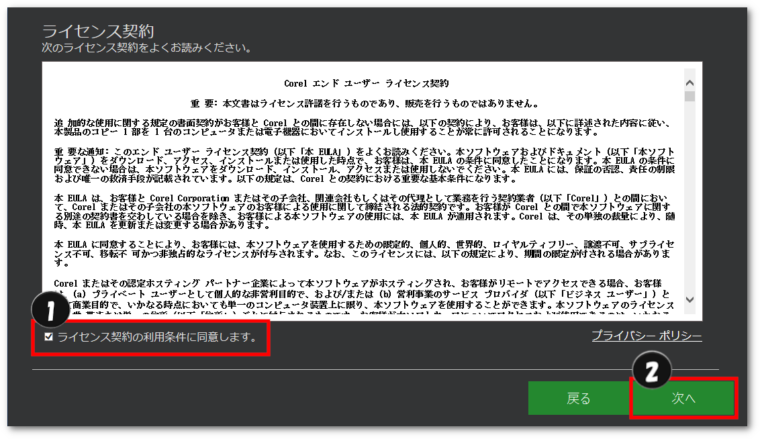
Task: Click the license scrollbar up arrow
Action: (690, 83)
